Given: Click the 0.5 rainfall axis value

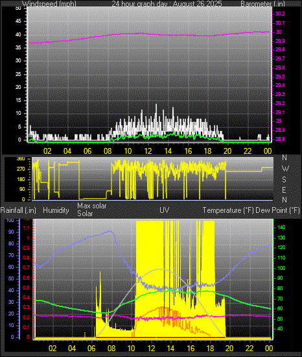Looking at the screenshot, I should 27,288.
